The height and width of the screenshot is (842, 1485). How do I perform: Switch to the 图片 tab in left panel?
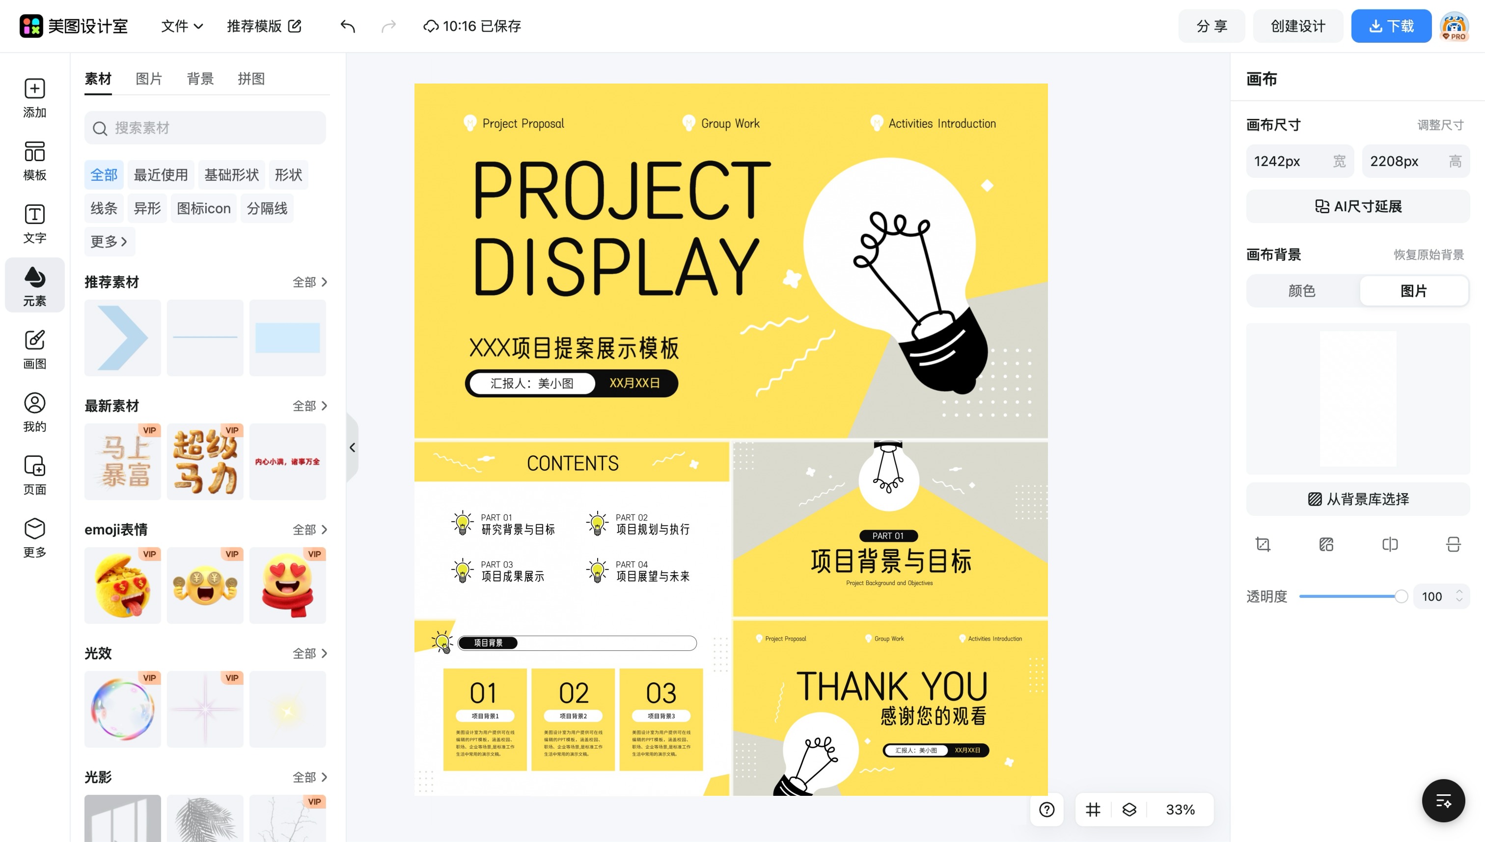pos(149,79)
